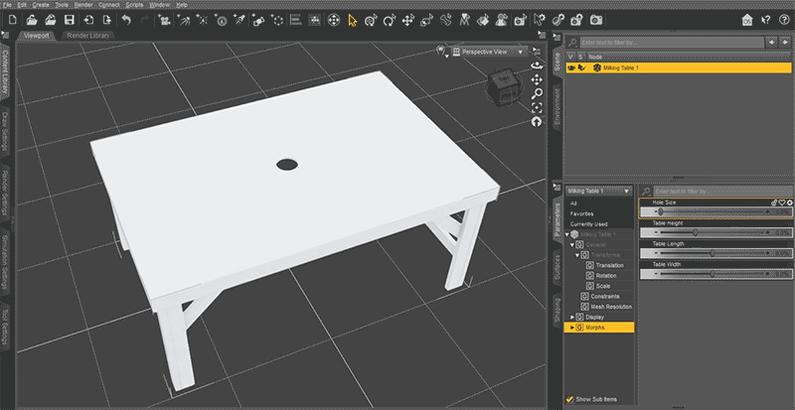Click the Save floppy disk icon
Image resolution: width=795 pixels, height=410 pixels.
[x=69, y=20]
